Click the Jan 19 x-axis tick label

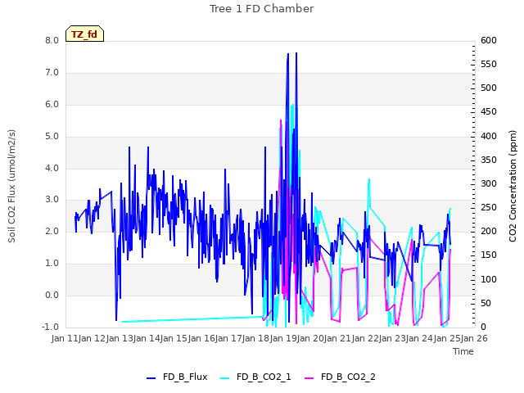click(x=283, y=338)
